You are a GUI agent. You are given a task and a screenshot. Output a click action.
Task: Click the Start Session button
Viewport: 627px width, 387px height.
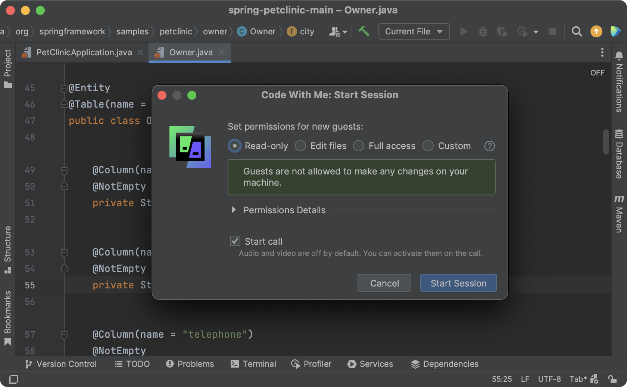(x=458, y=283)
